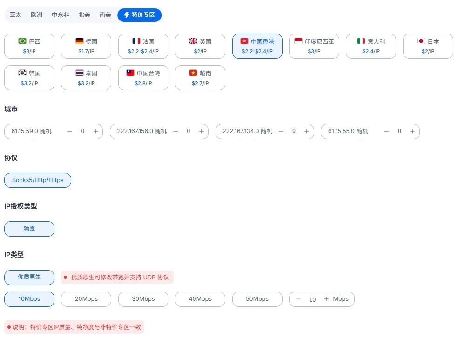
Task: Select the 韩国 country card
Action: [29, 78]
